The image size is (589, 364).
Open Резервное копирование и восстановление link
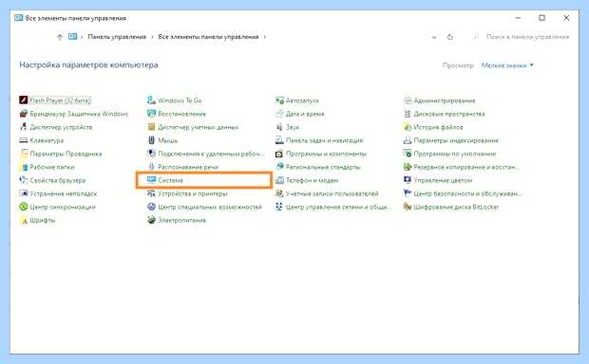pyautogui.click(x=466, y=167)
